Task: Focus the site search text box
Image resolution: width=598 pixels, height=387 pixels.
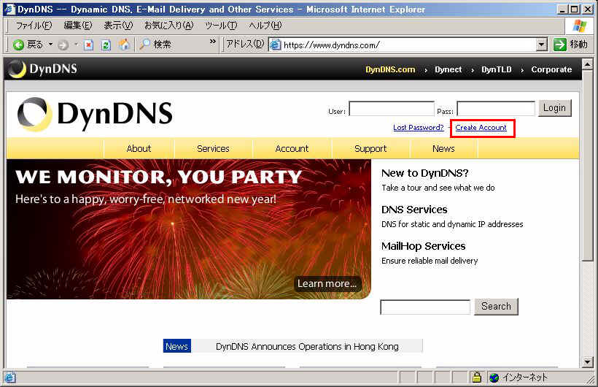Action: 425,307
